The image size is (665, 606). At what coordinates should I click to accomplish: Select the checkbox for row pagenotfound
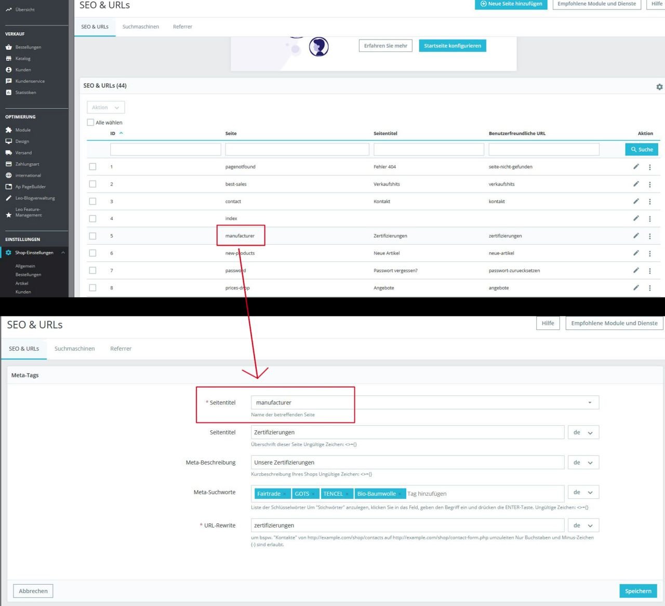pyautogui.click(x=92, y=167)
